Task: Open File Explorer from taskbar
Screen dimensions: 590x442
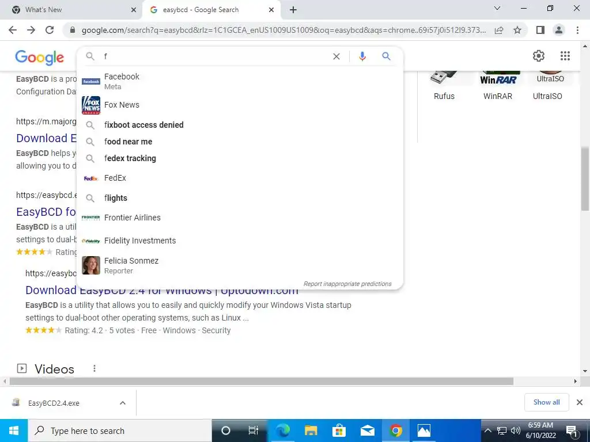Action: pos(311,430)
